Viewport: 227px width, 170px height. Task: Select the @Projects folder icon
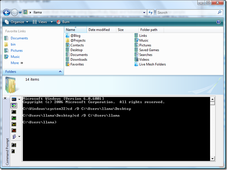click(67, 40)
